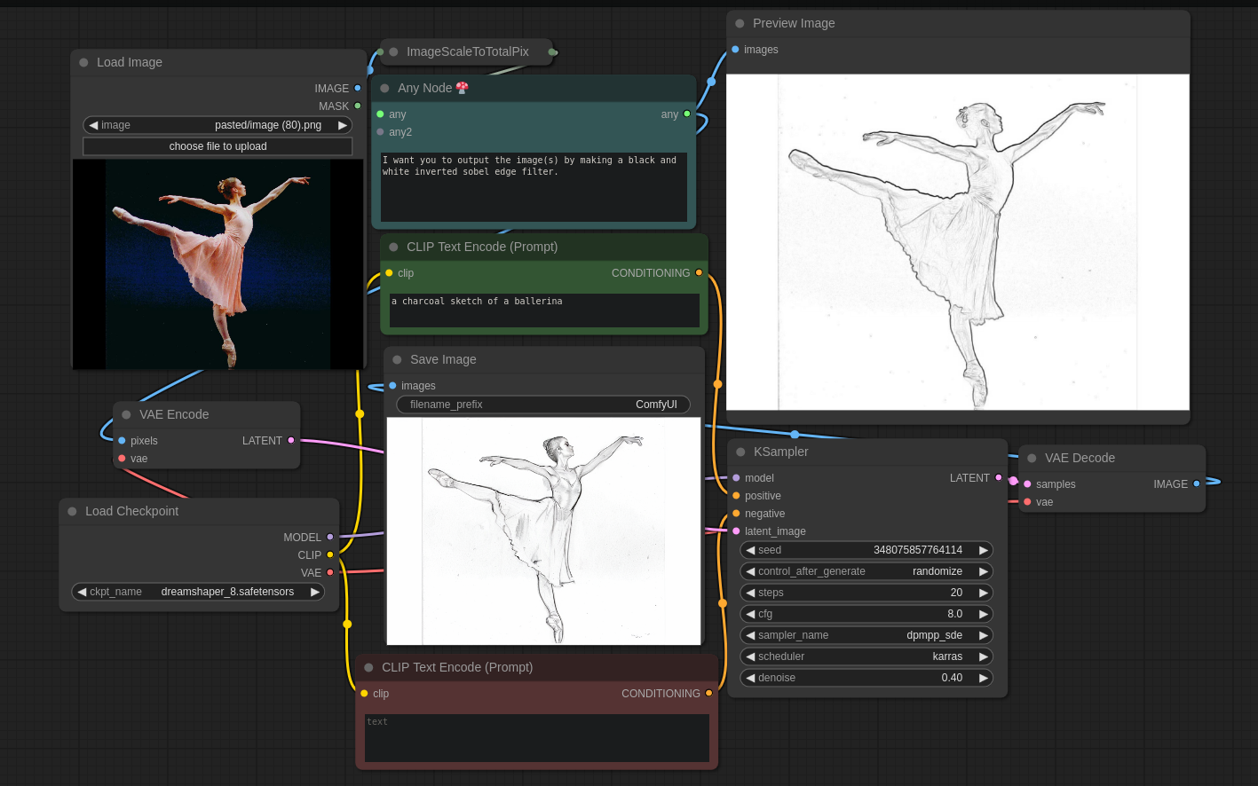Open the ckpt_name checkpoint selector
The image size is (1258, 786).
tap(198, 592)
